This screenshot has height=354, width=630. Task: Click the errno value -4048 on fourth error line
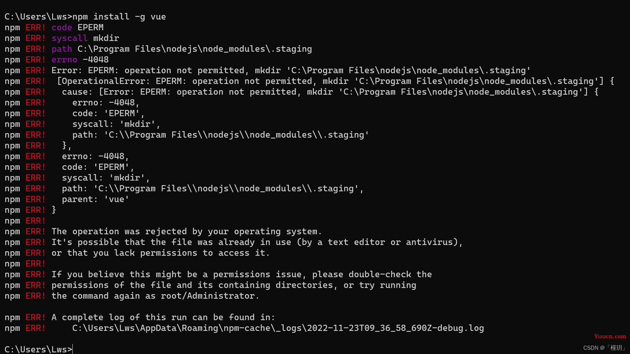(95, 60)
